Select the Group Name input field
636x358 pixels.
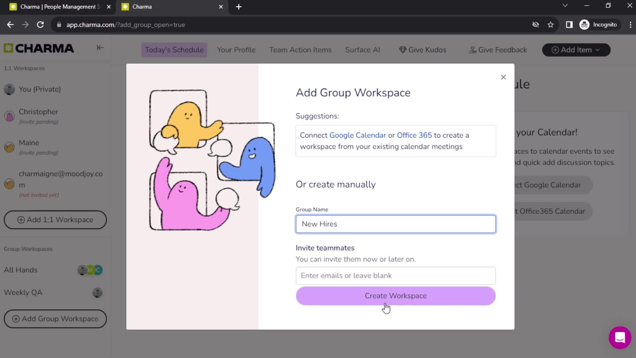pos(395,224)
